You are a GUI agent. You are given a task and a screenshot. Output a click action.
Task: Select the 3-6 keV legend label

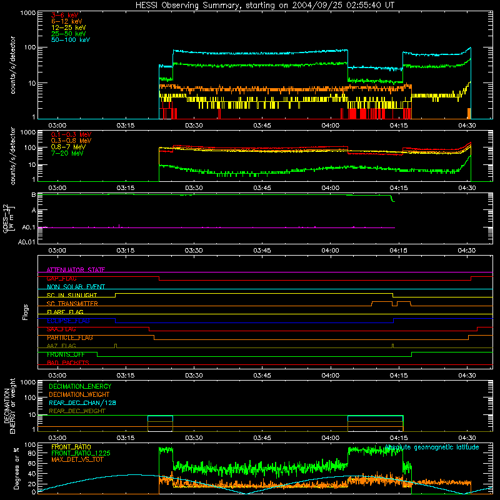point(64,15)
